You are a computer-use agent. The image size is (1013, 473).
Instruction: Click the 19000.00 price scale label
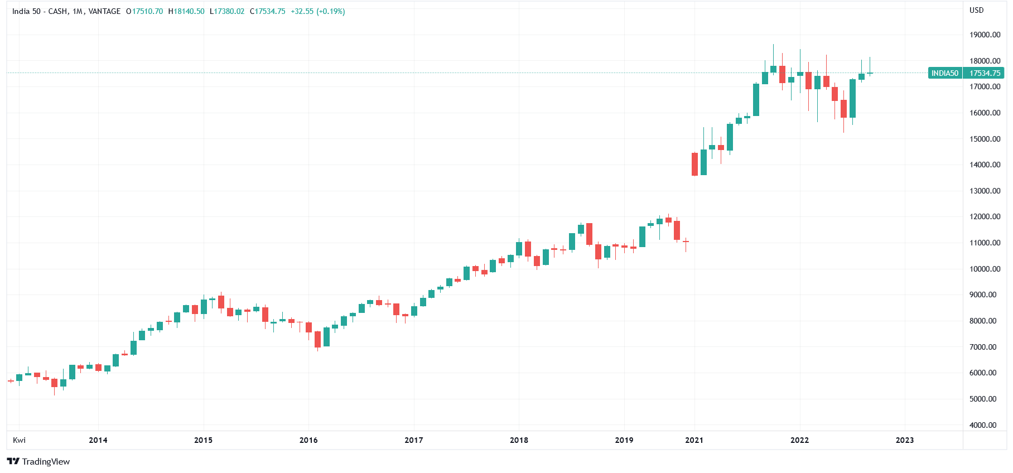(985, 35)
